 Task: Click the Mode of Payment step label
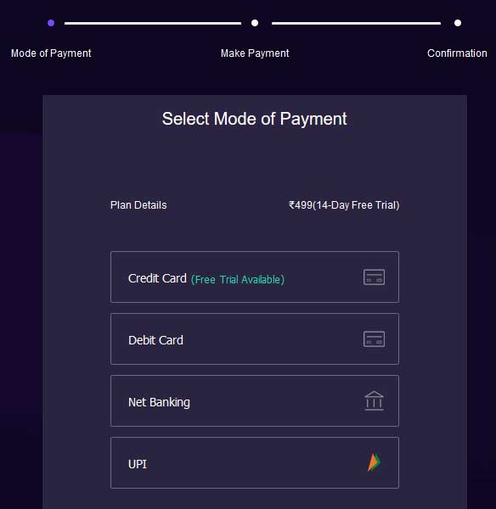pyautogui.click(x=51, y=53)
